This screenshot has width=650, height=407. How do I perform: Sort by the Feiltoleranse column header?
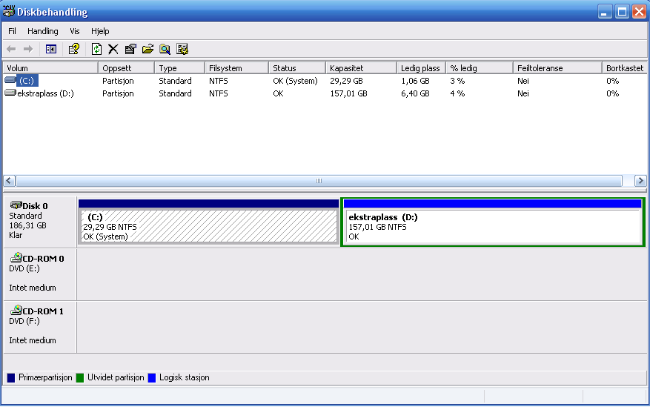tap(557, 68)
